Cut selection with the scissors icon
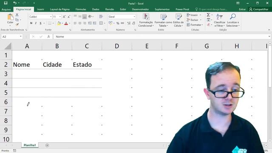272x153 pixels. point(17,15)
